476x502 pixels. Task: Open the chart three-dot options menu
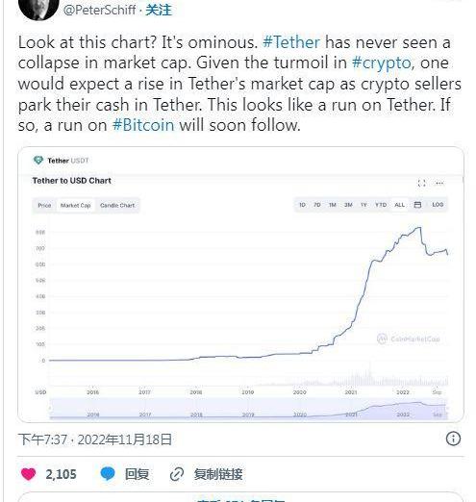click(x=439, y=183)
